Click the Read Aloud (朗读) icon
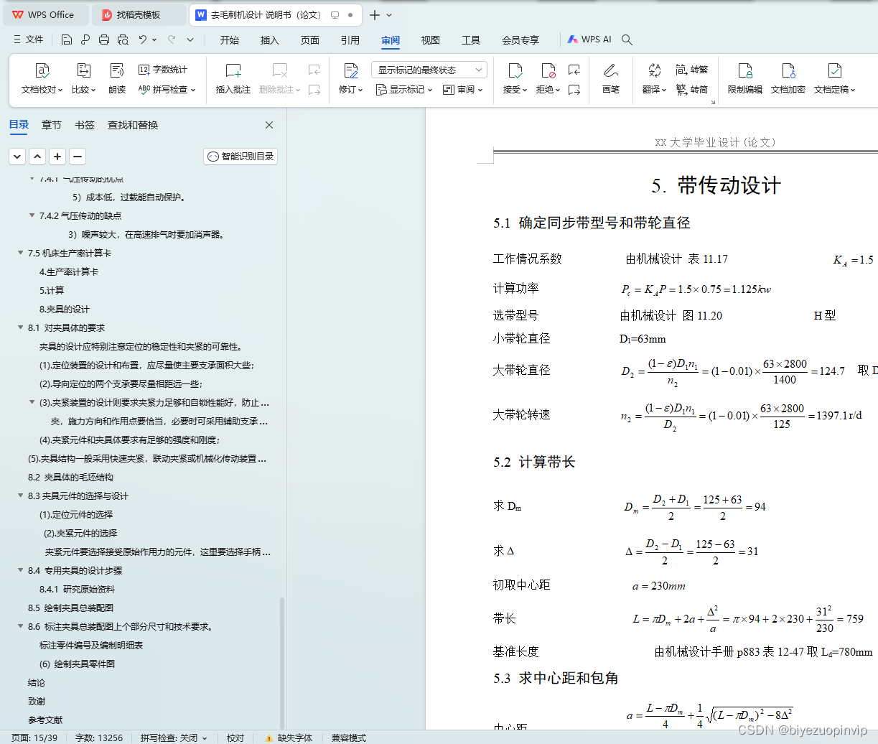This screenshot has height=744, width=878. point(117,70)
